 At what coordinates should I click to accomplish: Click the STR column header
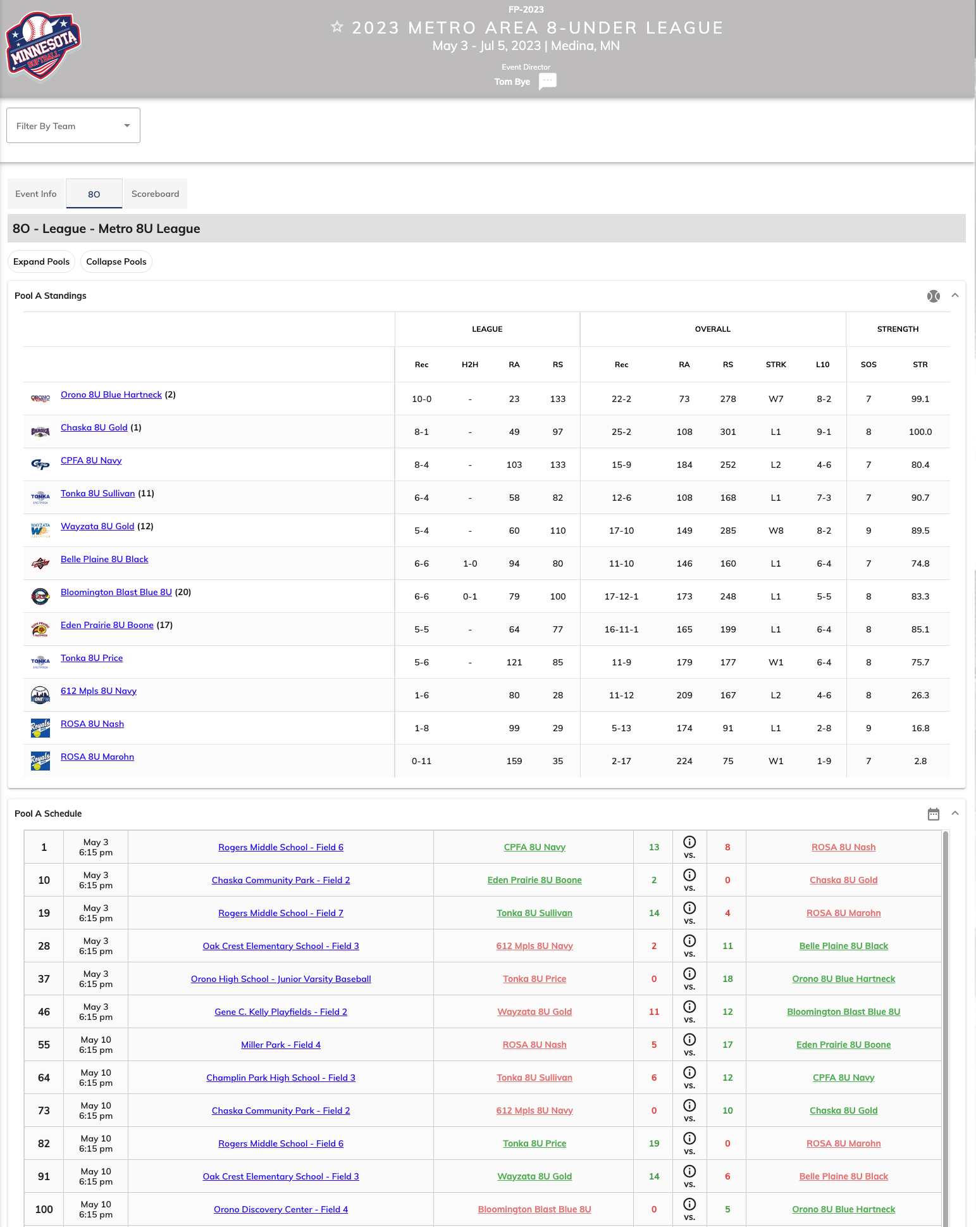coord(920,365)
